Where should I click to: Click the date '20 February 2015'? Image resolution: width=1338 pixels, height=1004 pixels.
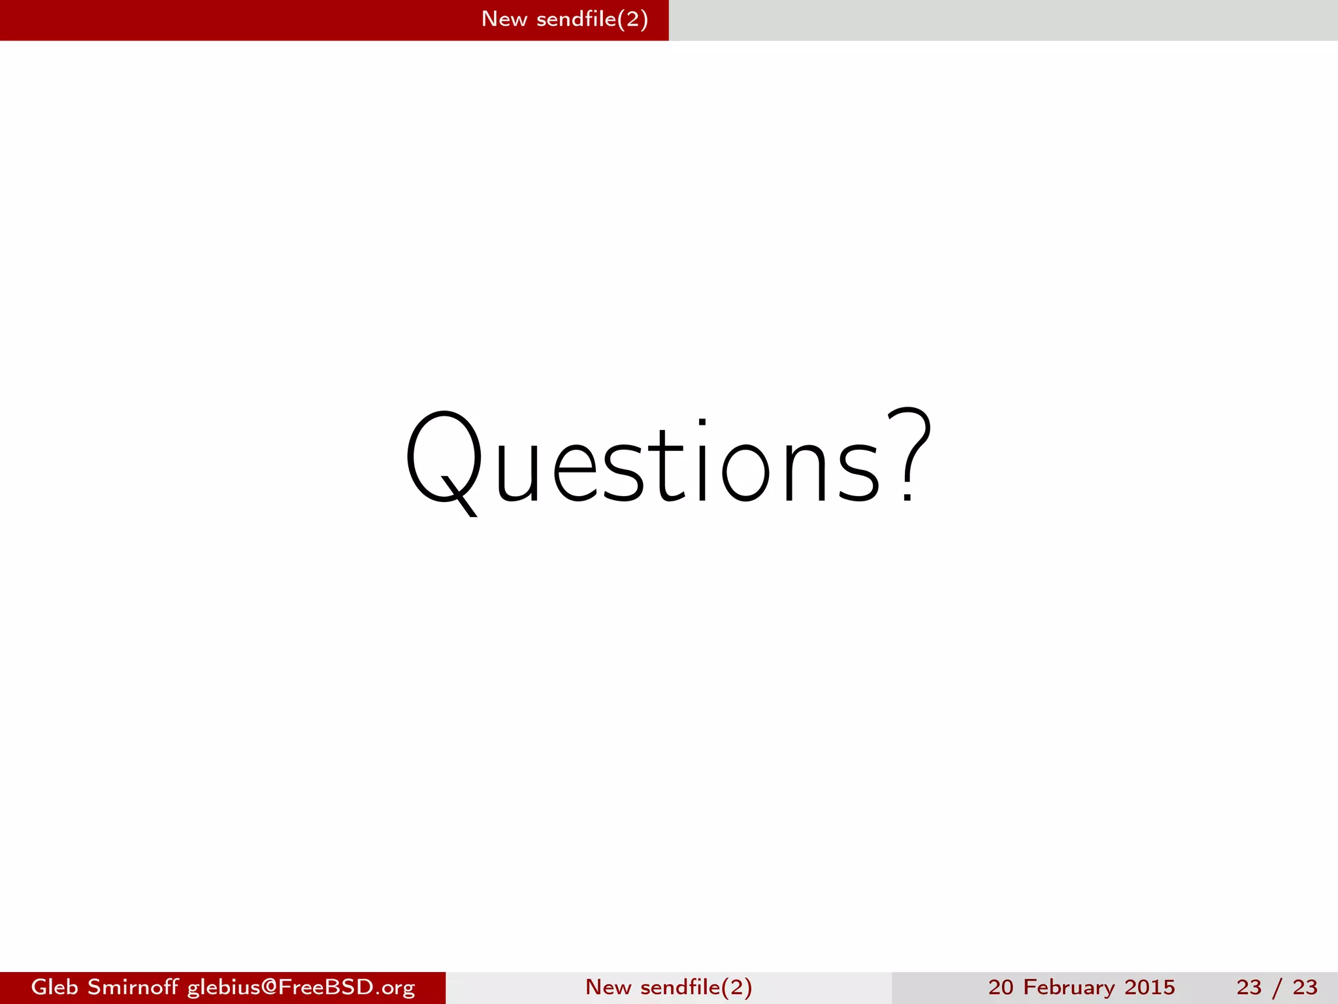tap(1081, 987)
